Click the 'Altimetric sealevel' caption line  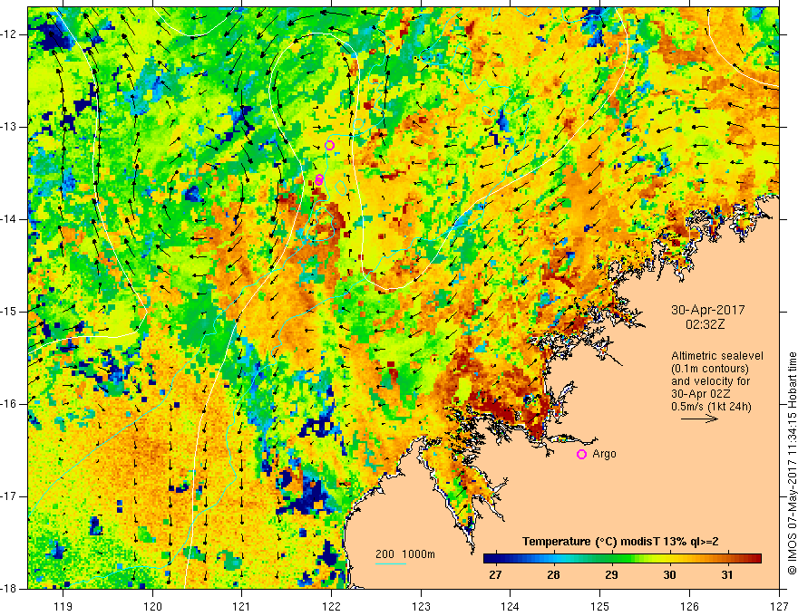(x=717, y=356)
